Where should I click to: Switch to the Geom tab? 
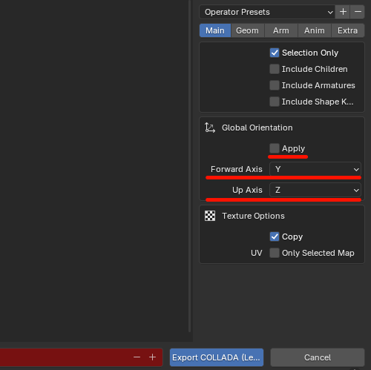[247, 30]
